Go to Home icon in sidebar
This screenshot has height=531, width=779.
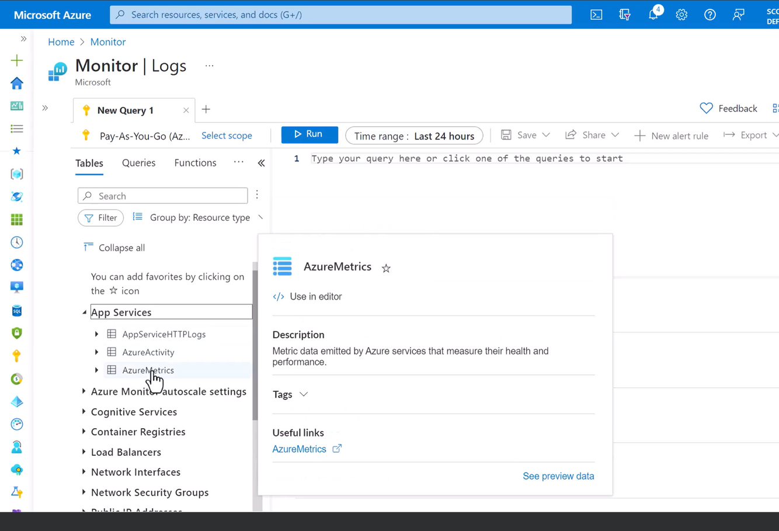(17, 83)
